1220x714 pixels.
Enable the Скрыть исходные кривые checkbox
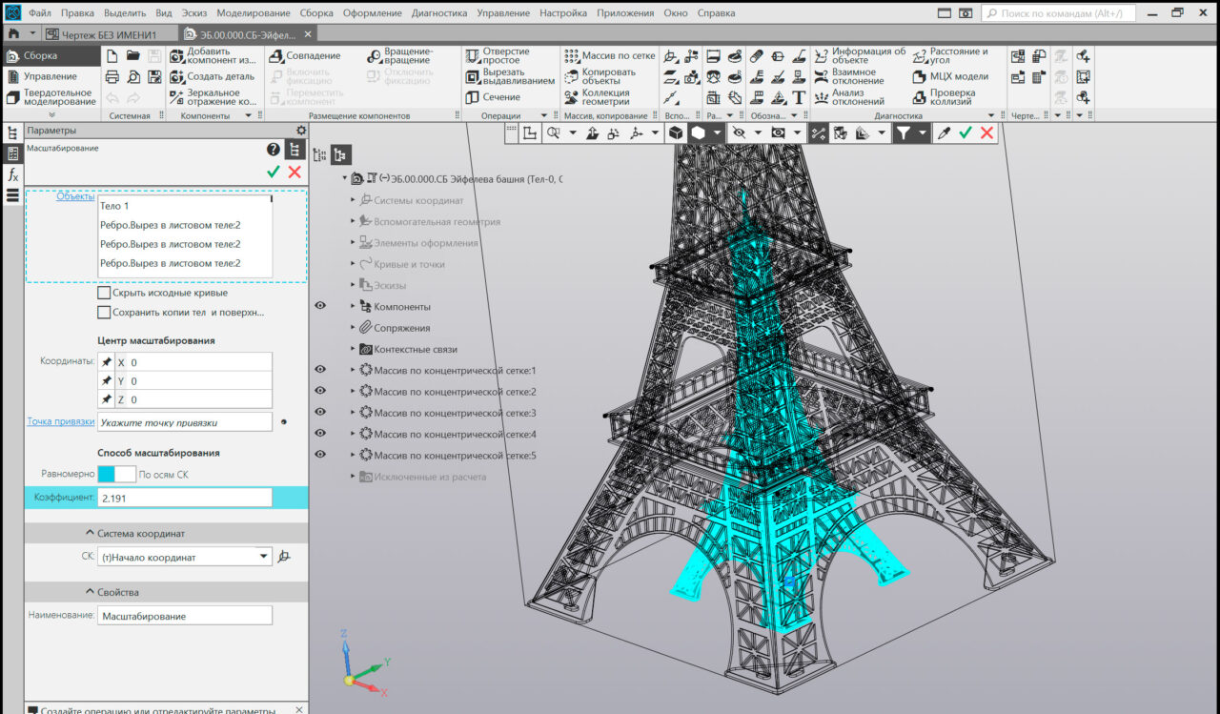click(105, 293)
